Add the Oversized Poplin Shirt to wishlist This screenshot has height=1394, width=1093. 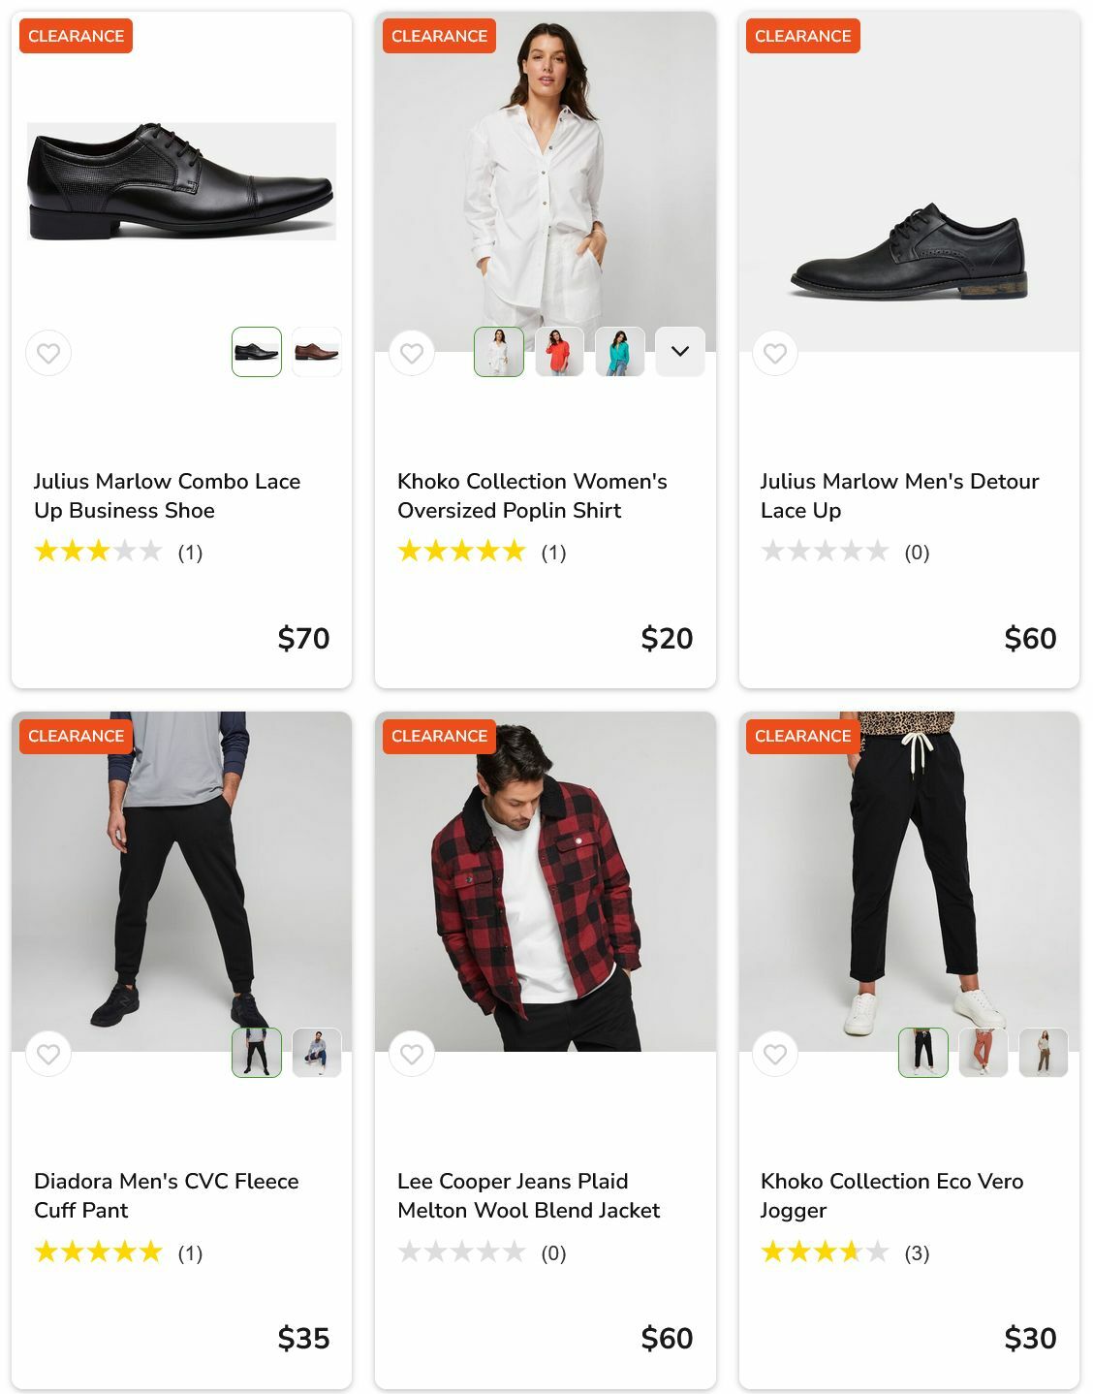pos(412,353)
